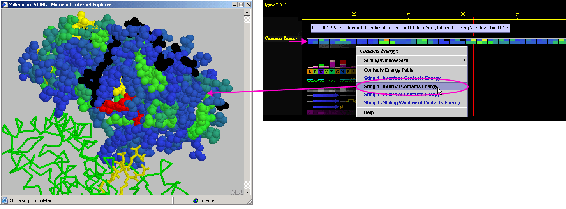Open the Sliding Window Size submenu
Viewport: 566px width, 209px height.
[412, 60]
